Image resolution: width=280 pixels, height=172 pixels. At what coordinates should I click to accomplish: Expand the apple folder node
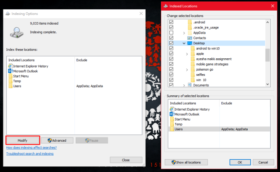tap(187, 54)
